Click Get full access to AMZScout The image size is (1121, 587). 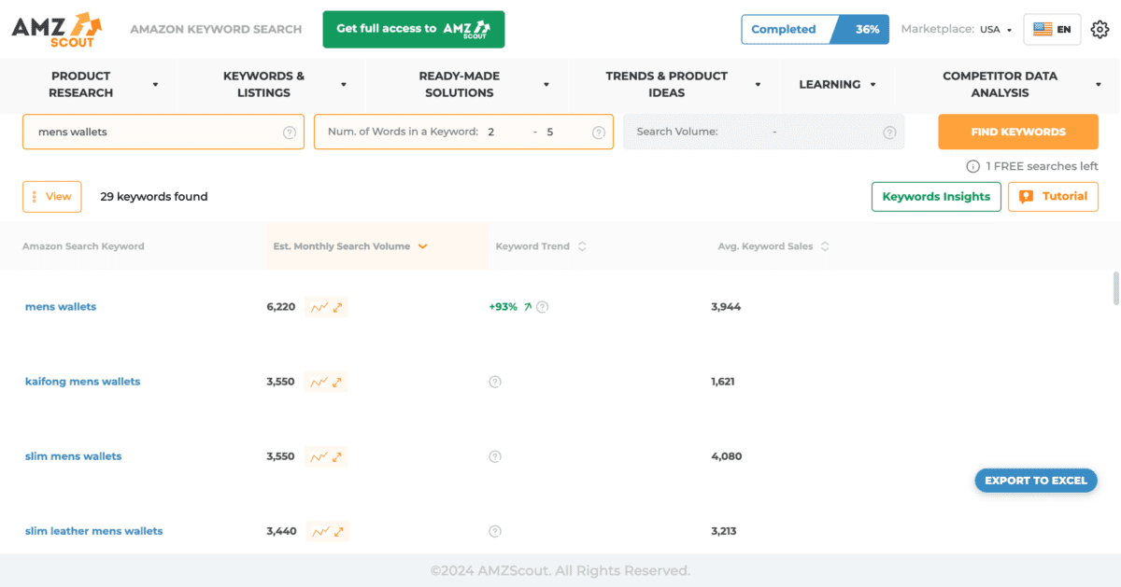(x=414, y=30)
